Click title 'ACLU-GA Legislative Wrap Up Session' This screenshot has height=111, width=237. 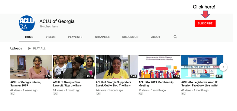point(200,84)
